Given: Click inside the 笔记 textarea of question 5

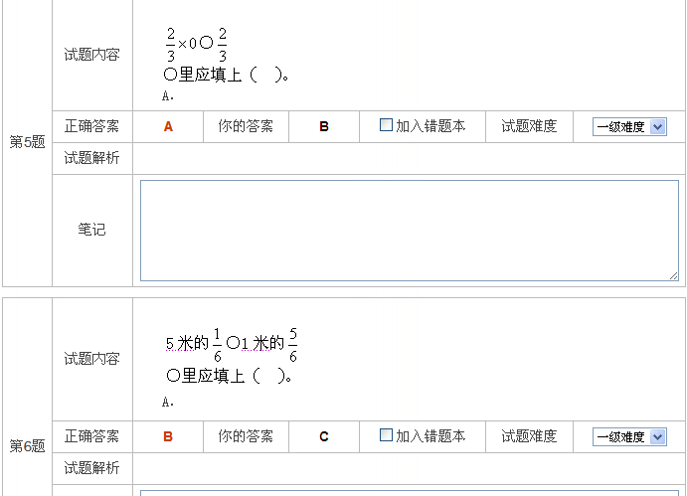Looking at the screenshot, I should pyautogui.click(x=410, y=231).
